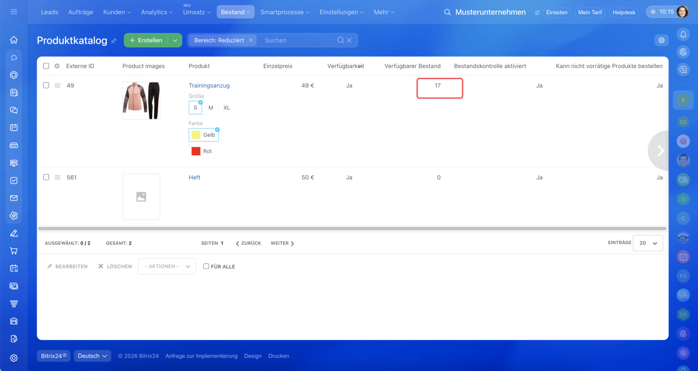698x371 pixels.
Task: Open row actions menu for Trainingsanzug
Action: point(57,86)
